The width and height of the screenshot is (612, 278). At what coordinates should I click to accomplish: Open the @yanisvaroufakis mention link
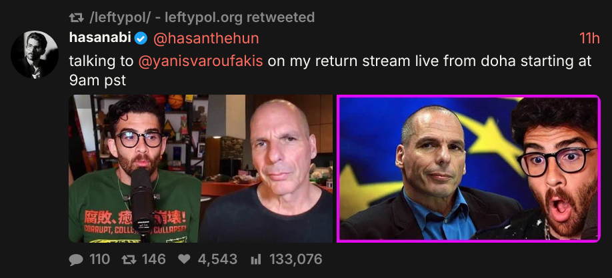pyautogui.click(x=201, y=61)
